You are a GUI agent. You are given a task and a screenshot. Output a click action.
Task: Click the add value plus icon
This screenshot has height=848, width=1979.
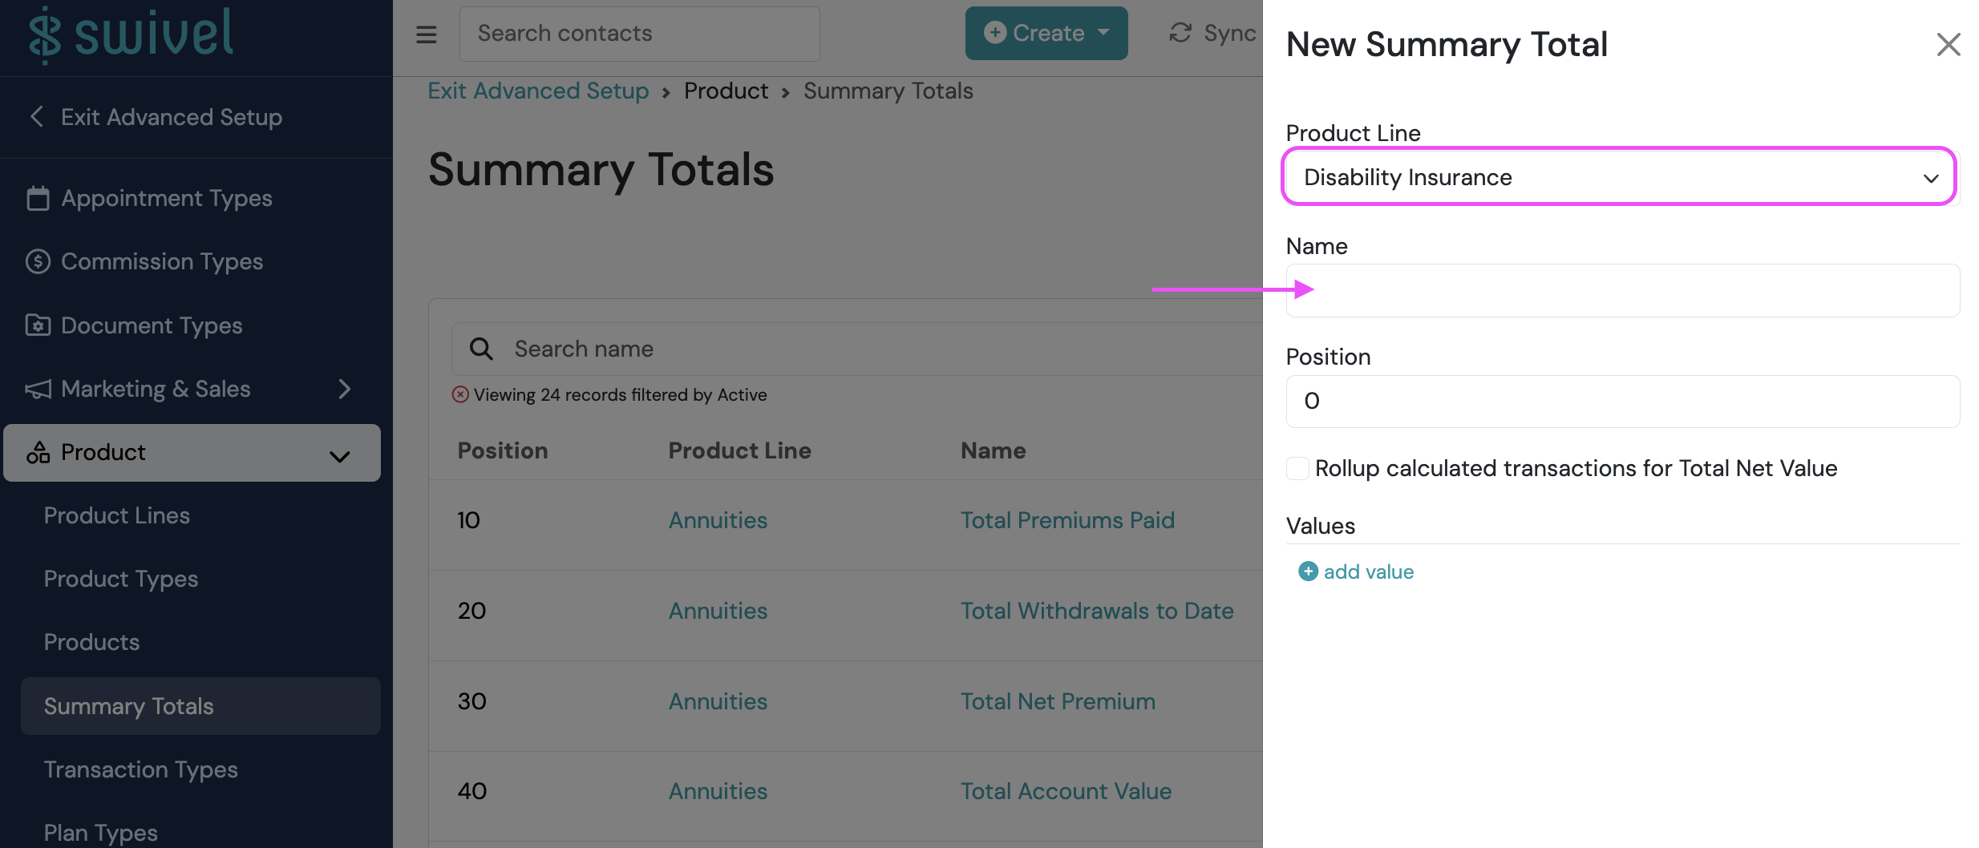1308,571
